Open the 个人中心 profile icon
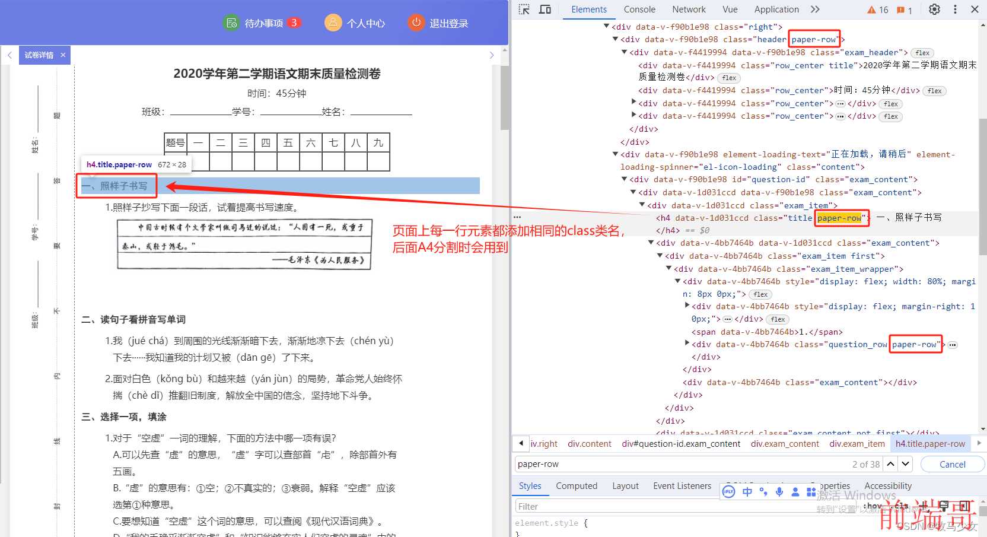 click(x=333, y=23)
